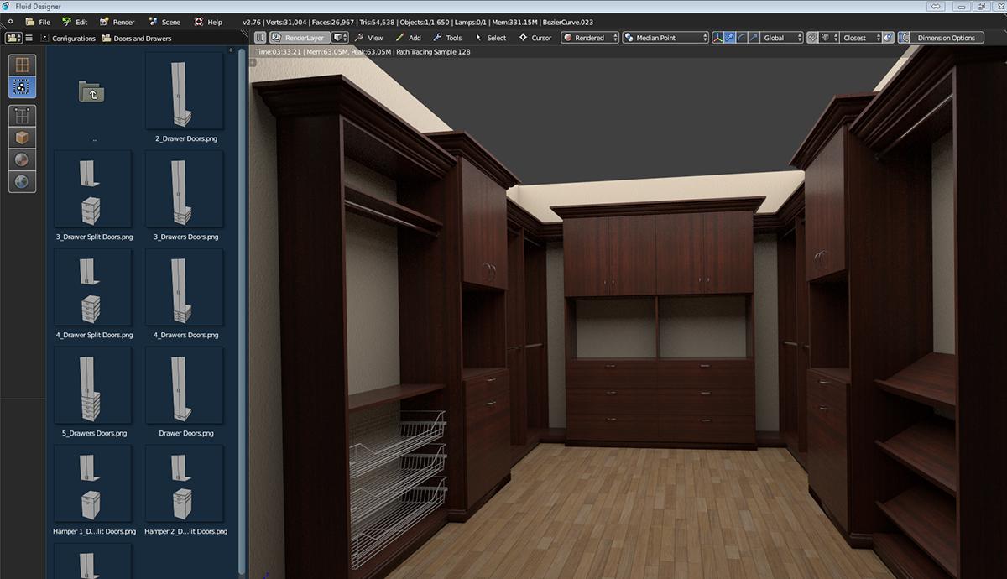Open the world library globe icon
This screenshot has width=1007, height=579.
[22, 181]
